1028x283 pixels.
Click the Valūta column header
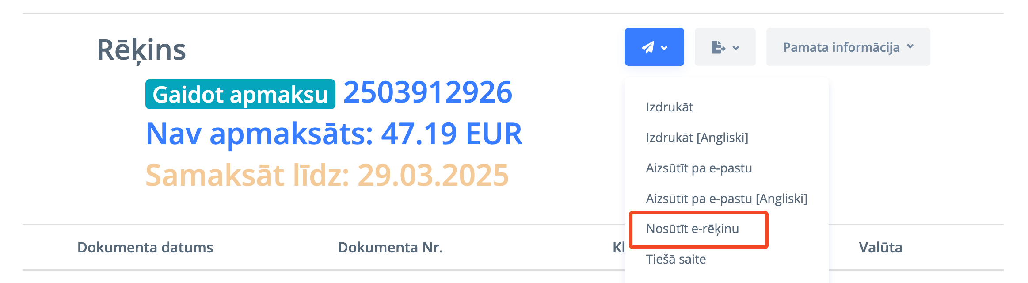pyautogui.click(x=880, y=247)
